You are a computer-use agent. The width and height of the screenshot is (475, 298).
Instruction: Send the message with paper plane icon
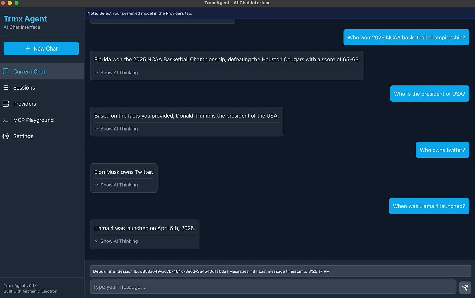tap(465, 287)
